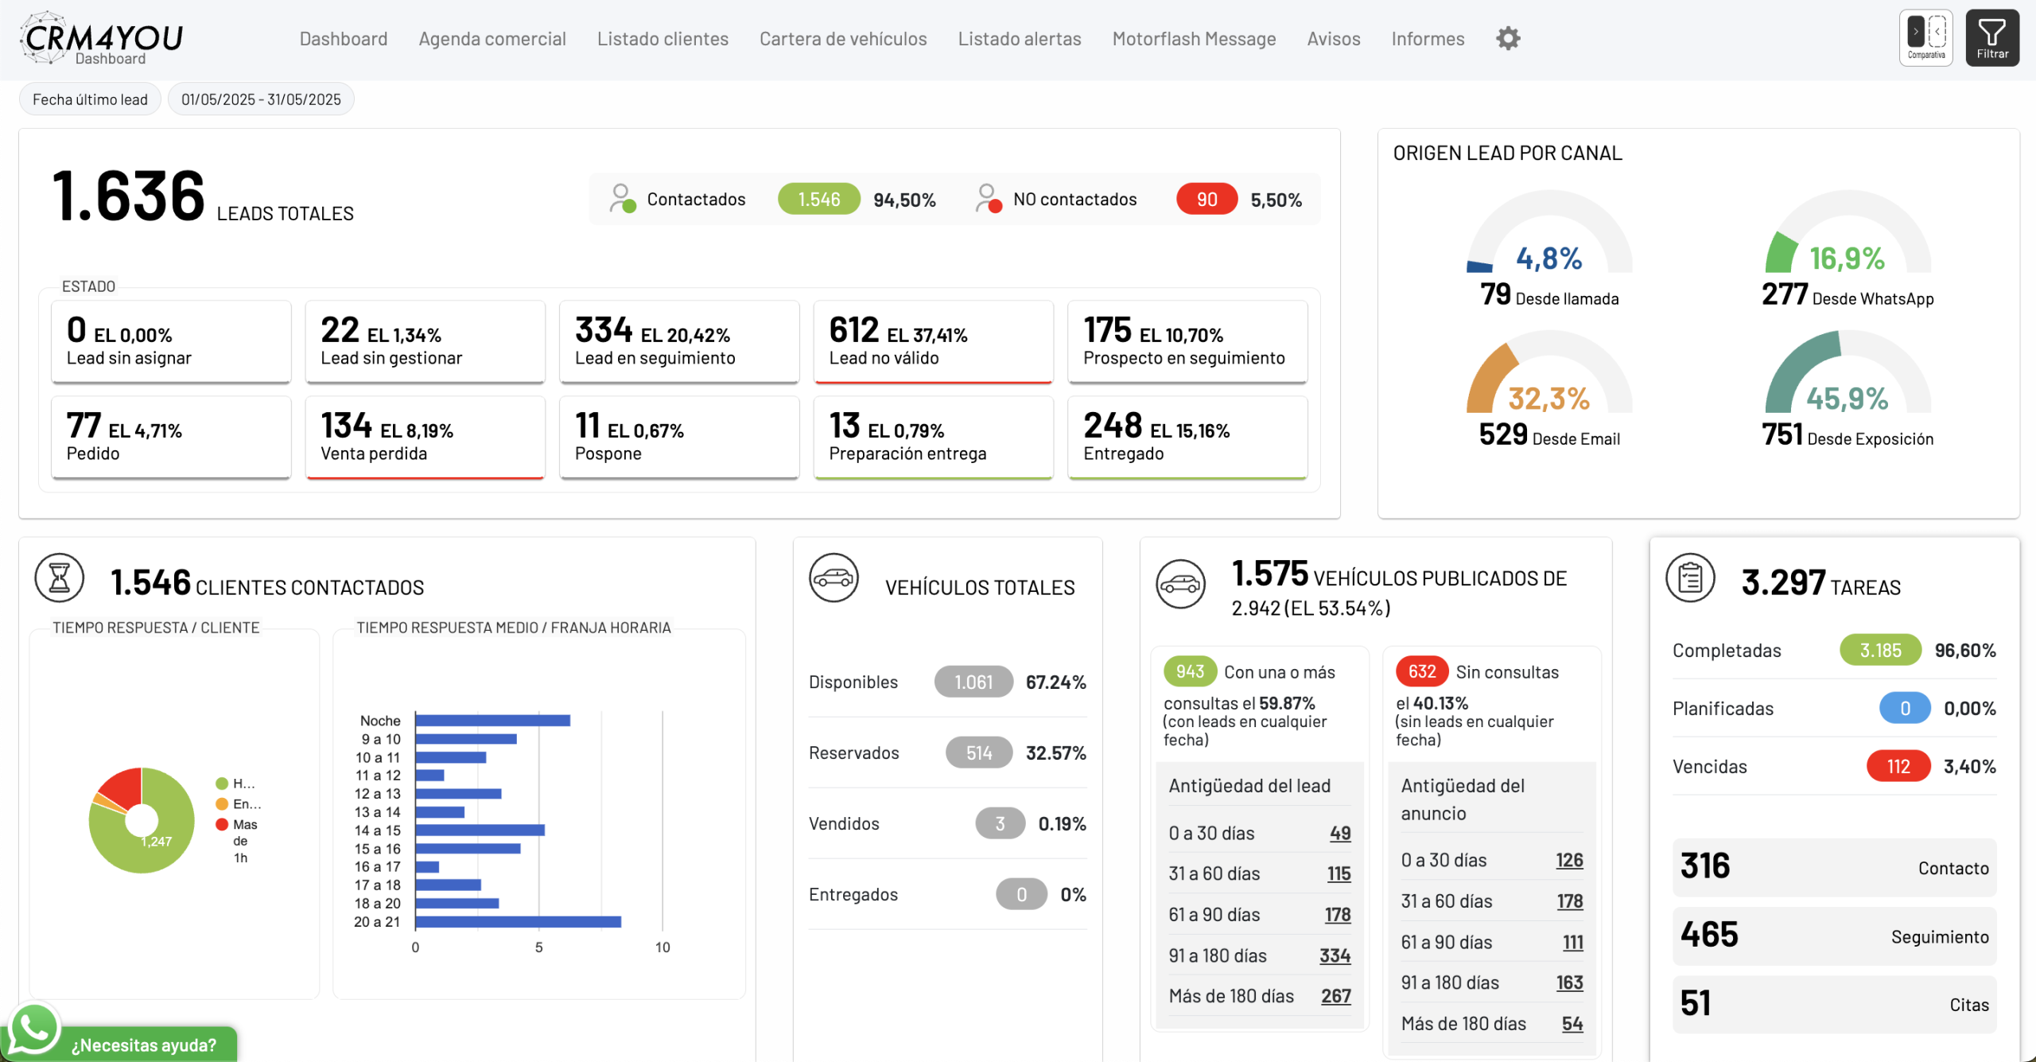Viewport: 2036px width, 1062px height.
Task: Open the Fecha último lead filter
Action: point(90,99)
